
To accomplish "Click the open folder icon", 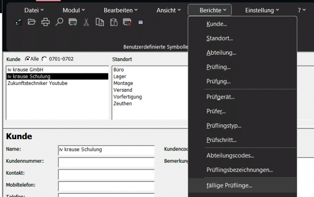I will tap(31, 22).
